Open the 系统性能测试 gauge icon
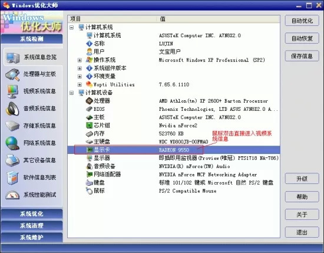 coord(12,195)
